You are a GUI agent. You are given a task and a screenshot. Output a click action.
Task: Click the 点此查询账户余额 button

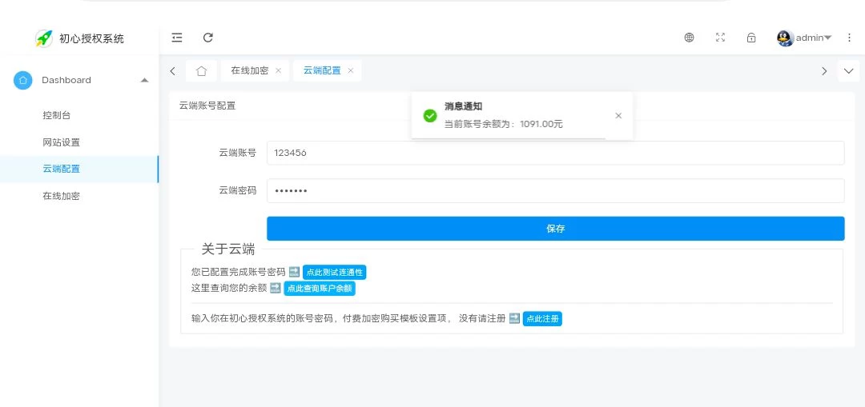click(x=319, y=289)
